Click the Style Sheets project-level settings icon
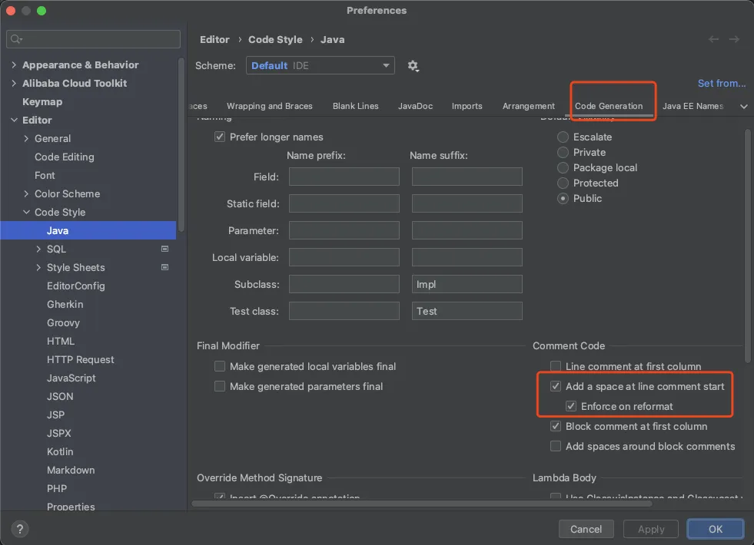The width and height of the screenshot is (754, 545). point(164,267)
